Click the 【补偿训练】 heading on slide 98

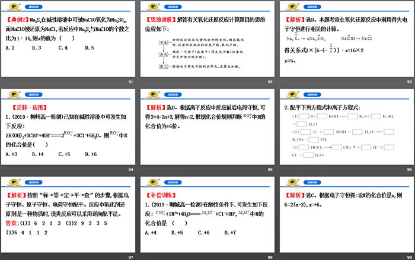click(x=161, y=195)
